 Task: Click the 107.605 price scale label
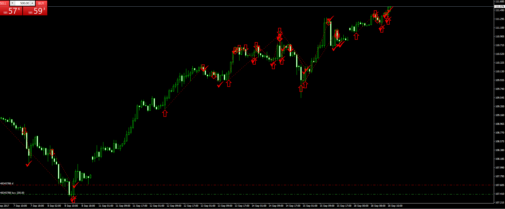[x=500, y=185]
